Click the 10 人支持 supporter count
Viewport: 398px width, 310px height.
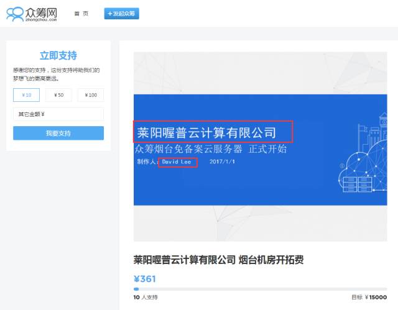click(146, 297)
